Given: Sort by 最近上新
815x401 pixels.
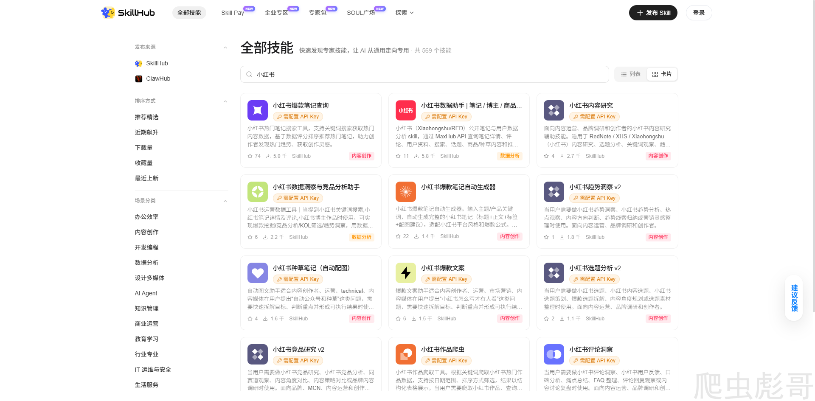Looking at the screenshot, I should tap(147, 178).
